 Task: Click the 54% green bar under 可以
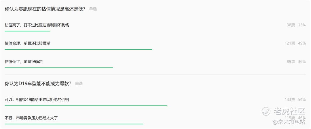[x=86, y=106]
